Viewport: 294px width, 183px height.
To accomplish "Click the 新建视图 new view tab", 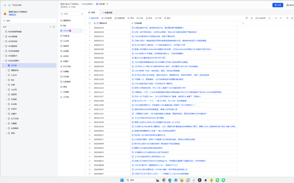I will pyautogui.click(x=107, y=13).
